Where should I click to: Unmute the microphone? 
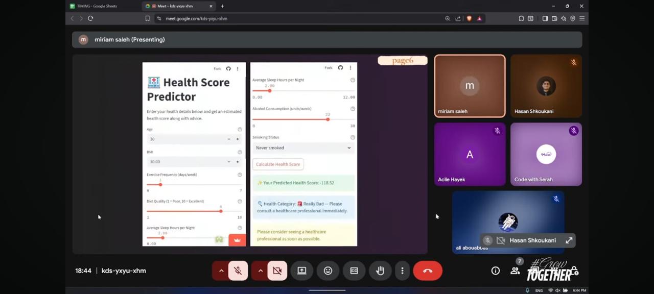click(238, 271)
